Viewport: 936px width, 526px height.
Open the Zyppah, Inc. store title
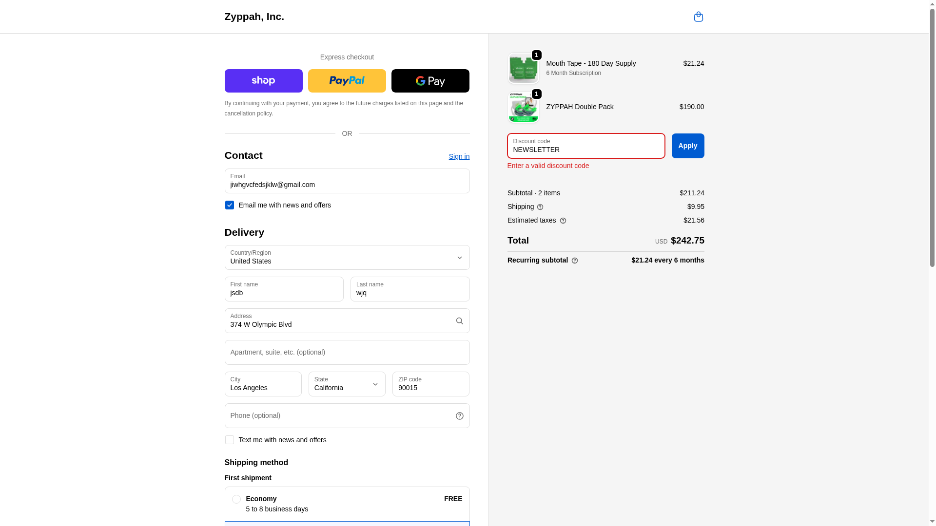click(254, 17)
